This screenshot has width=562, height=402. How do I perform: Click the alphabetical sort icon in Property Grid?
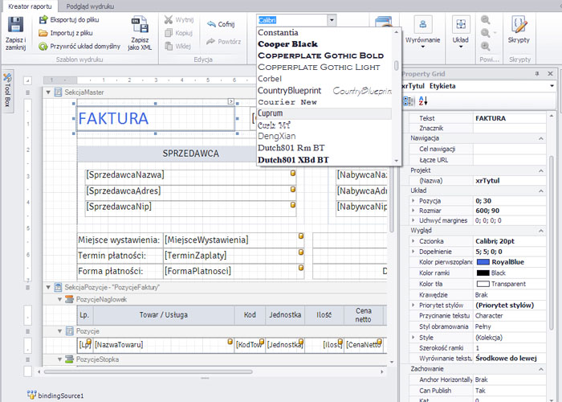(423, 100)
